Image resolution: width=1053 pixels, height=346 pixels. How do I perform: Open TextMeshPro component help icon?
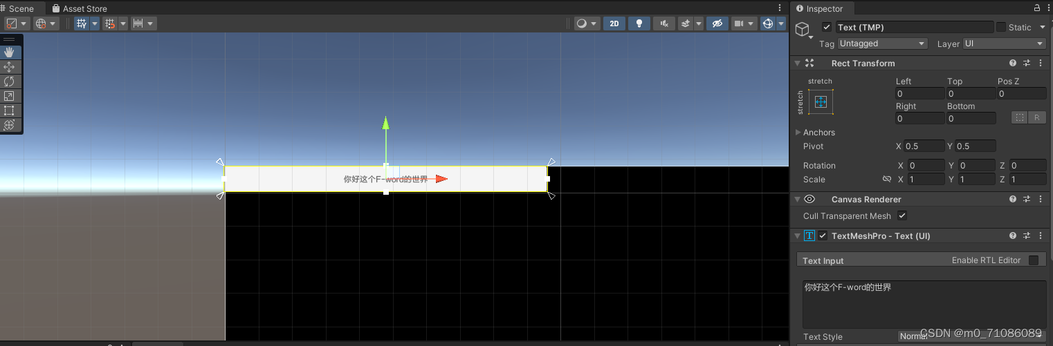click(x=1013, y=236)
